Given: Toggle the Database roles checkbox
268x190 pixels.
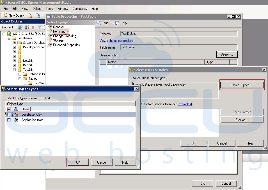Looking at the screenshot, I should click(9, 115).
